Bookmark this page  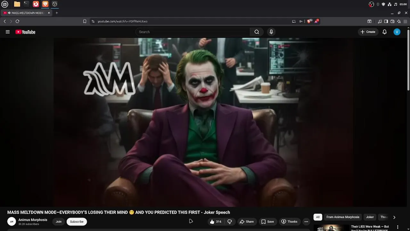85,21
